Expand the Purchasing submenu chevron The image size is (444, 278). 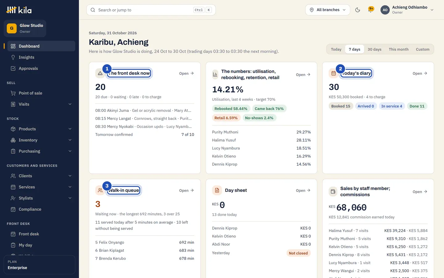[70, 151]
